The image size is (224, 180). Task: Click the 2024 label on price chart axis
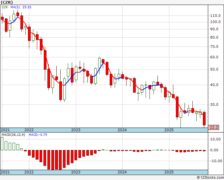(x=122, y=130)
